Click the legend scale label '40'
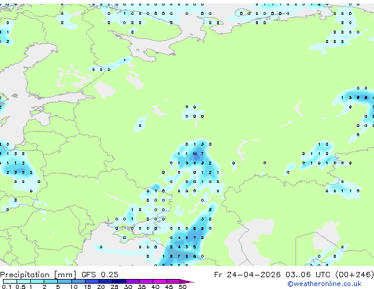 pos(155,287)
